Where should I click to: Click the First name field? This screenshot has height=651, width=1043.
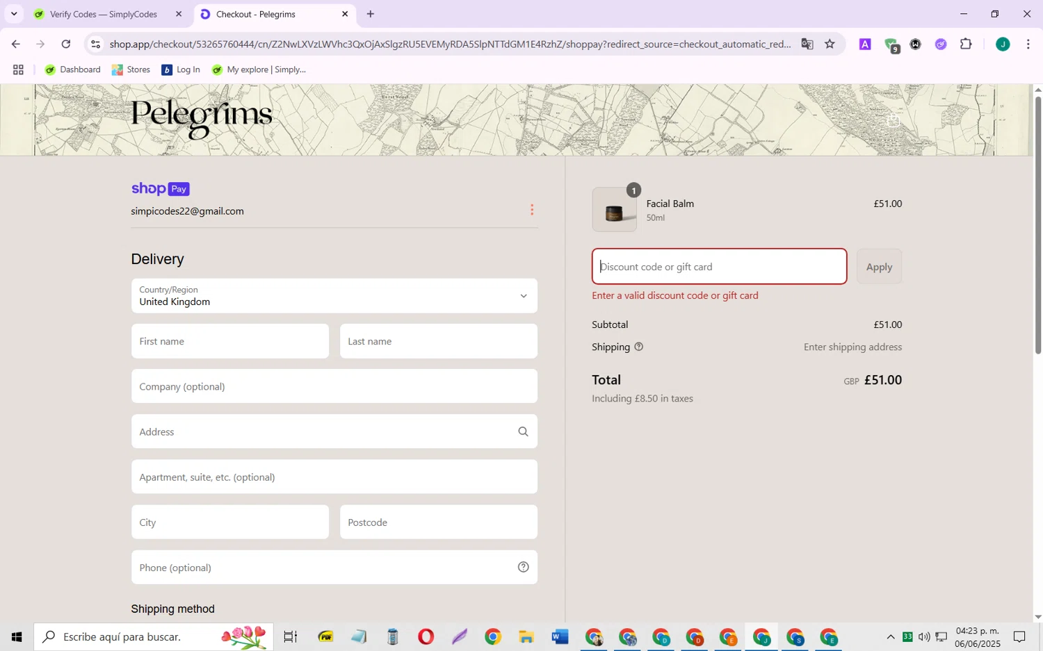230,341
